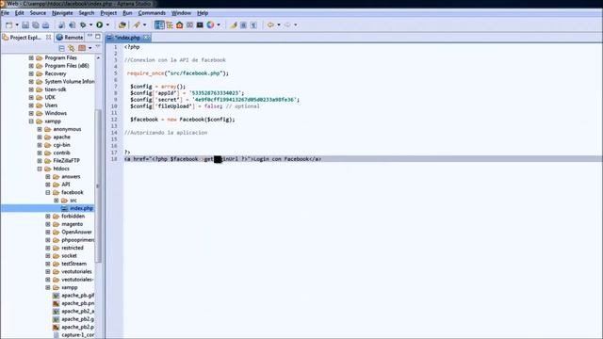Open the Run dropdown arrow
This screenshot has width=603, height=339.
click(107, 25)
